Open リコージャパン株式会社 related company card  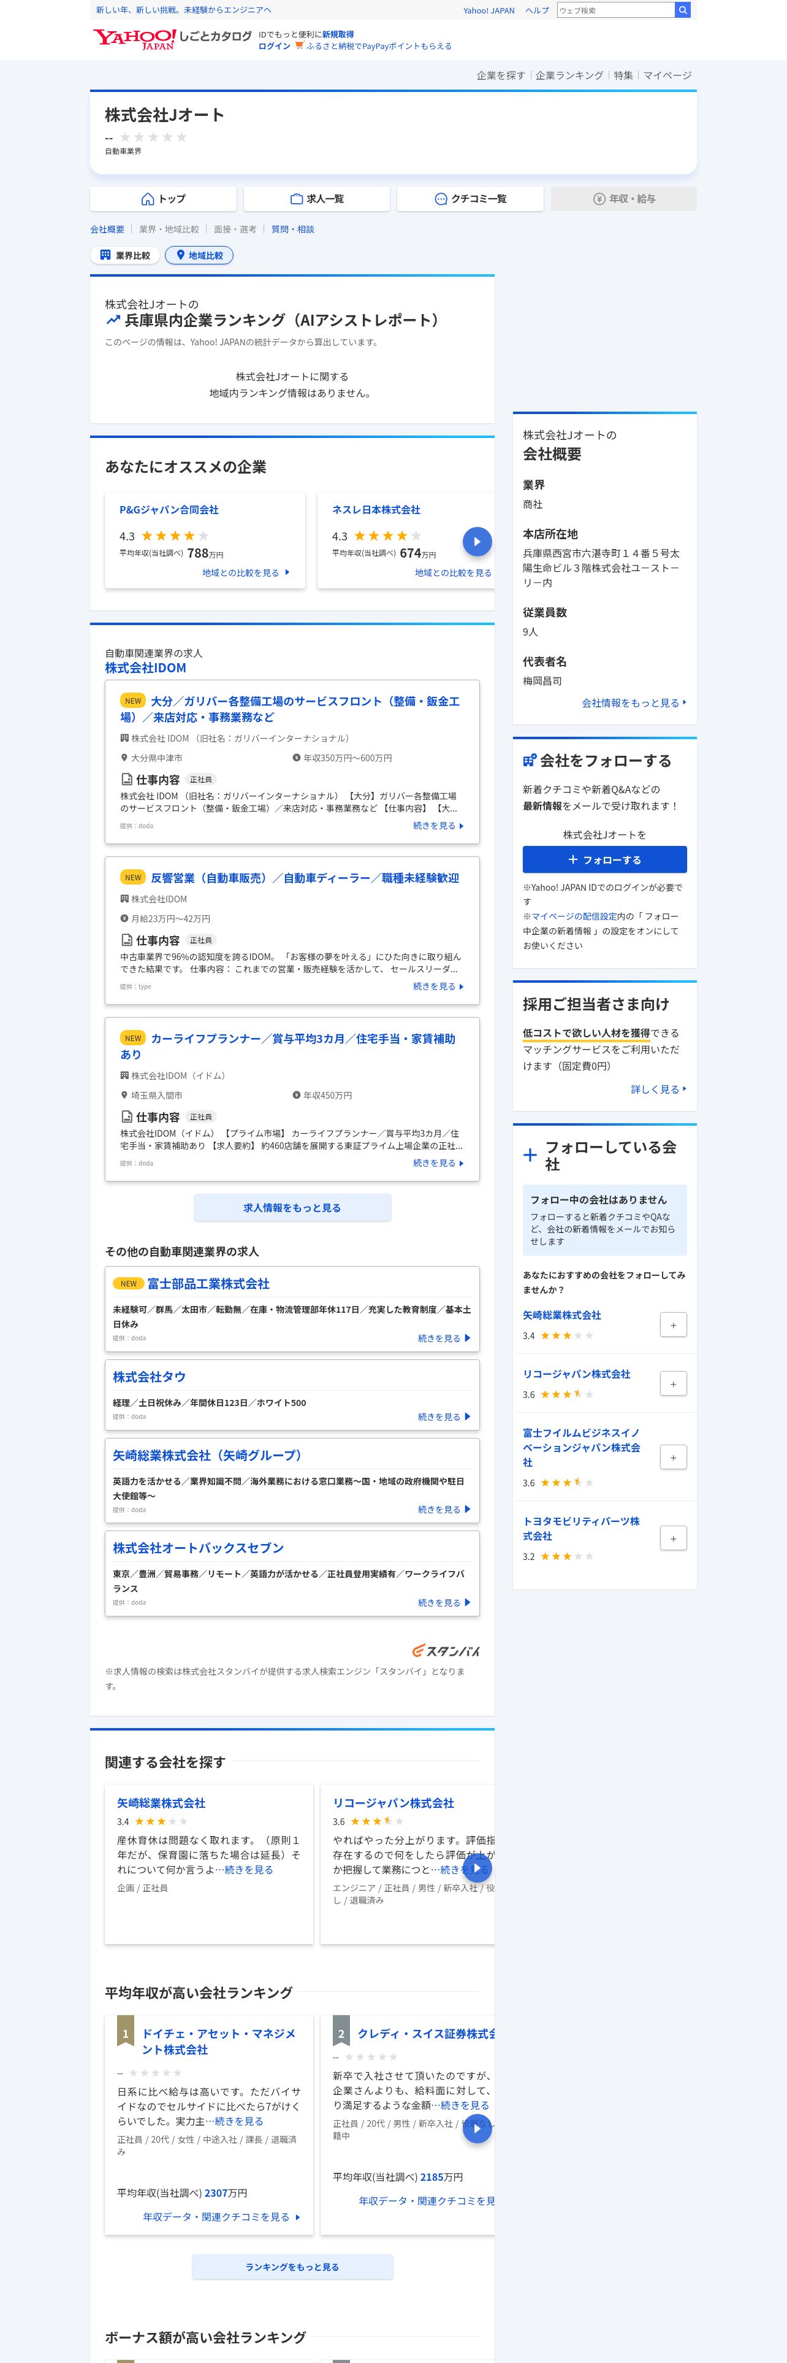click(393, 1804)
